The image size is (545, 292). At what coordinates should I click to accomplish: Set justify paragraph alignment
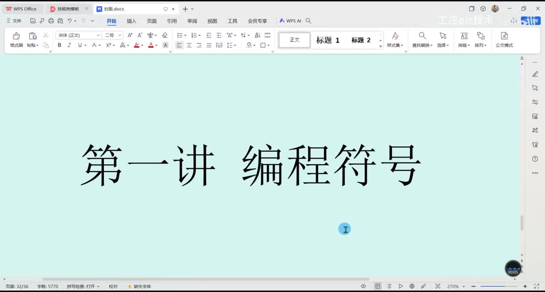pyautogui.click(x=209, y=45)
